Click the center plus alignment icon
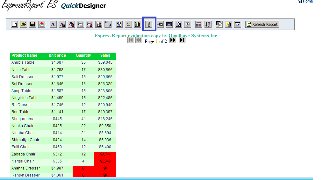The width and height of the screenshot is (324, 180). (x=188, y=25)
